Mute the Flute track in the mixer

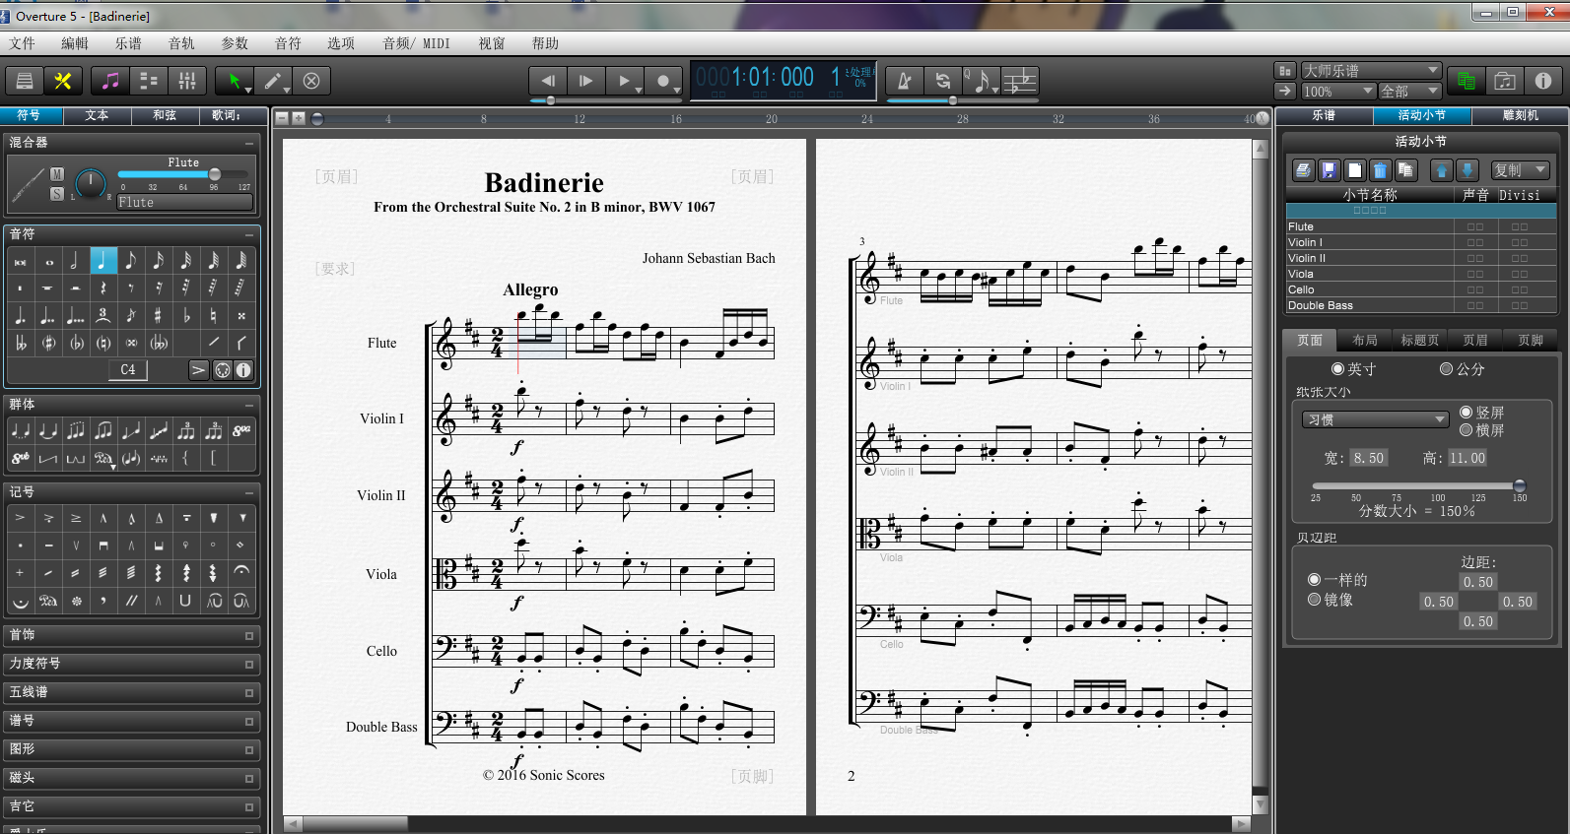[57, 174]
